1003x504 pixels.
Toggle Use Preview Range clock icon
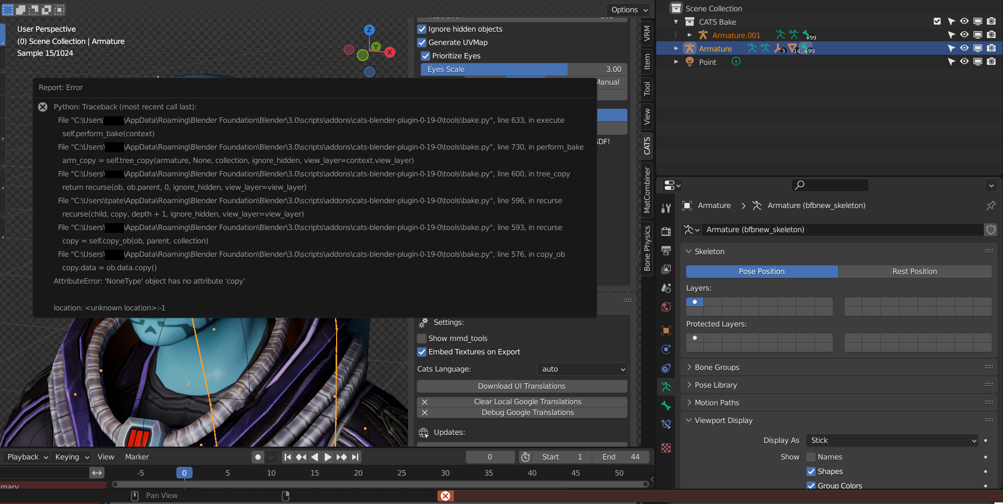[526, 457]
